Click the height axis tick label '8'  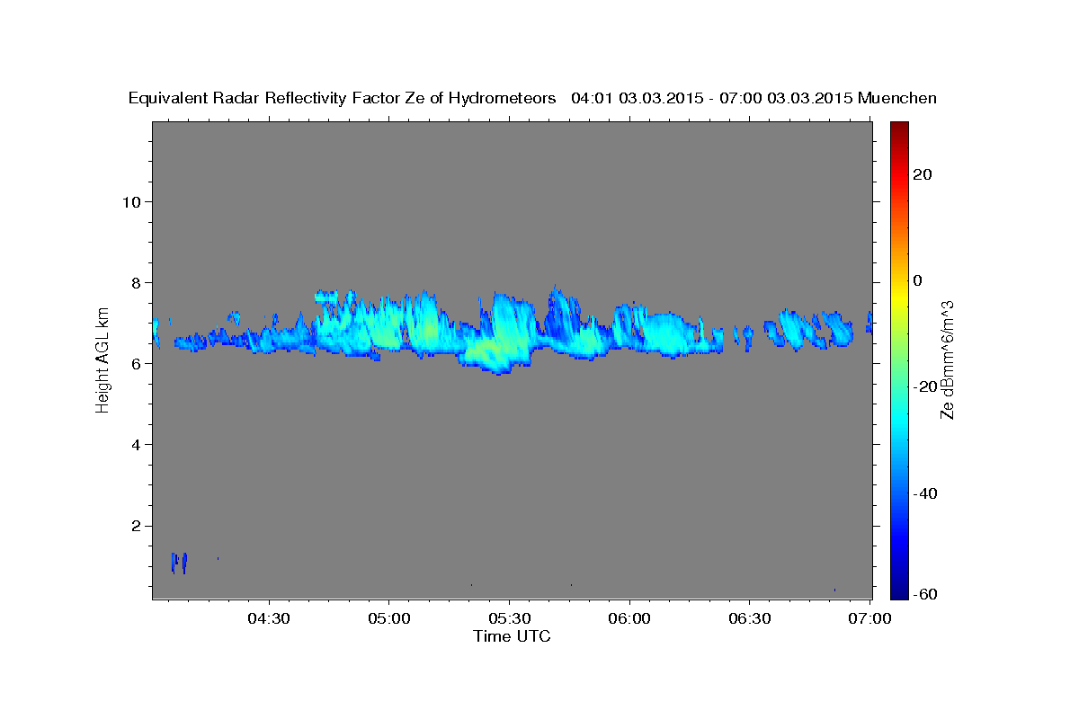point(135,282)
